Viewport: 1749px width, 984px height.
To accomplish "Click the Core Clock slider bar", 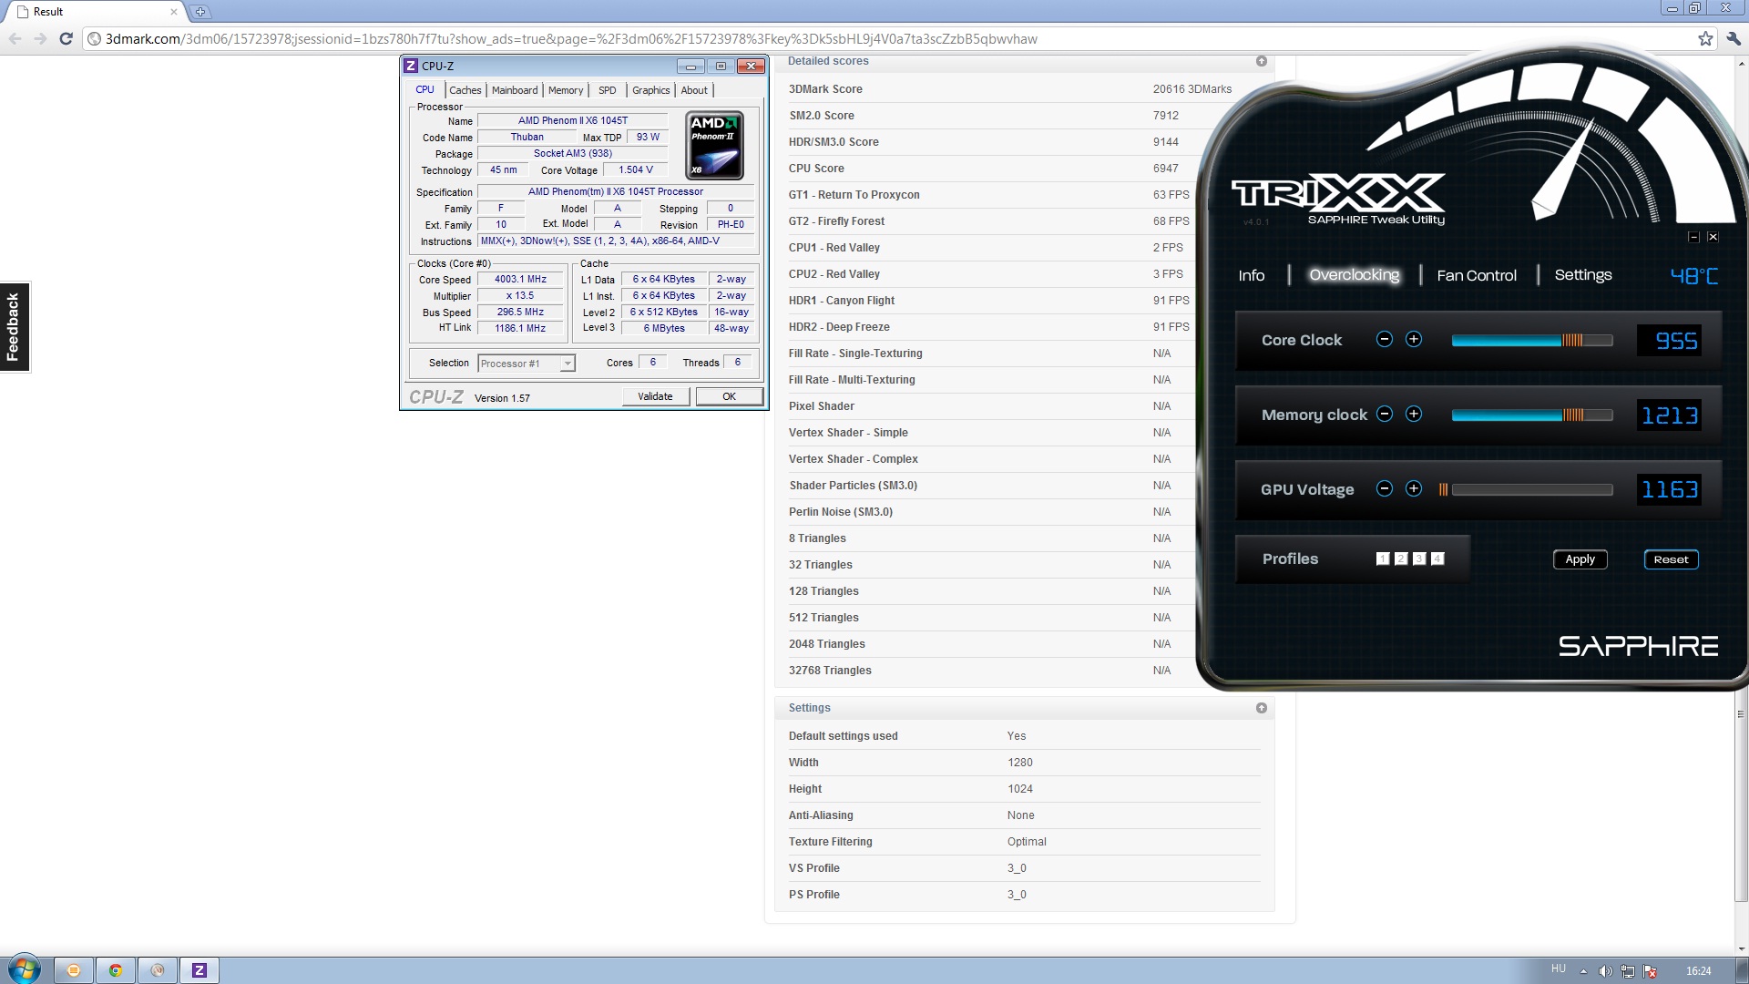I will click(1531, 340).
